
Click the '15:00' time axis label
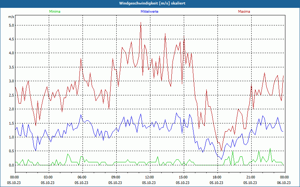click(184, 177)
